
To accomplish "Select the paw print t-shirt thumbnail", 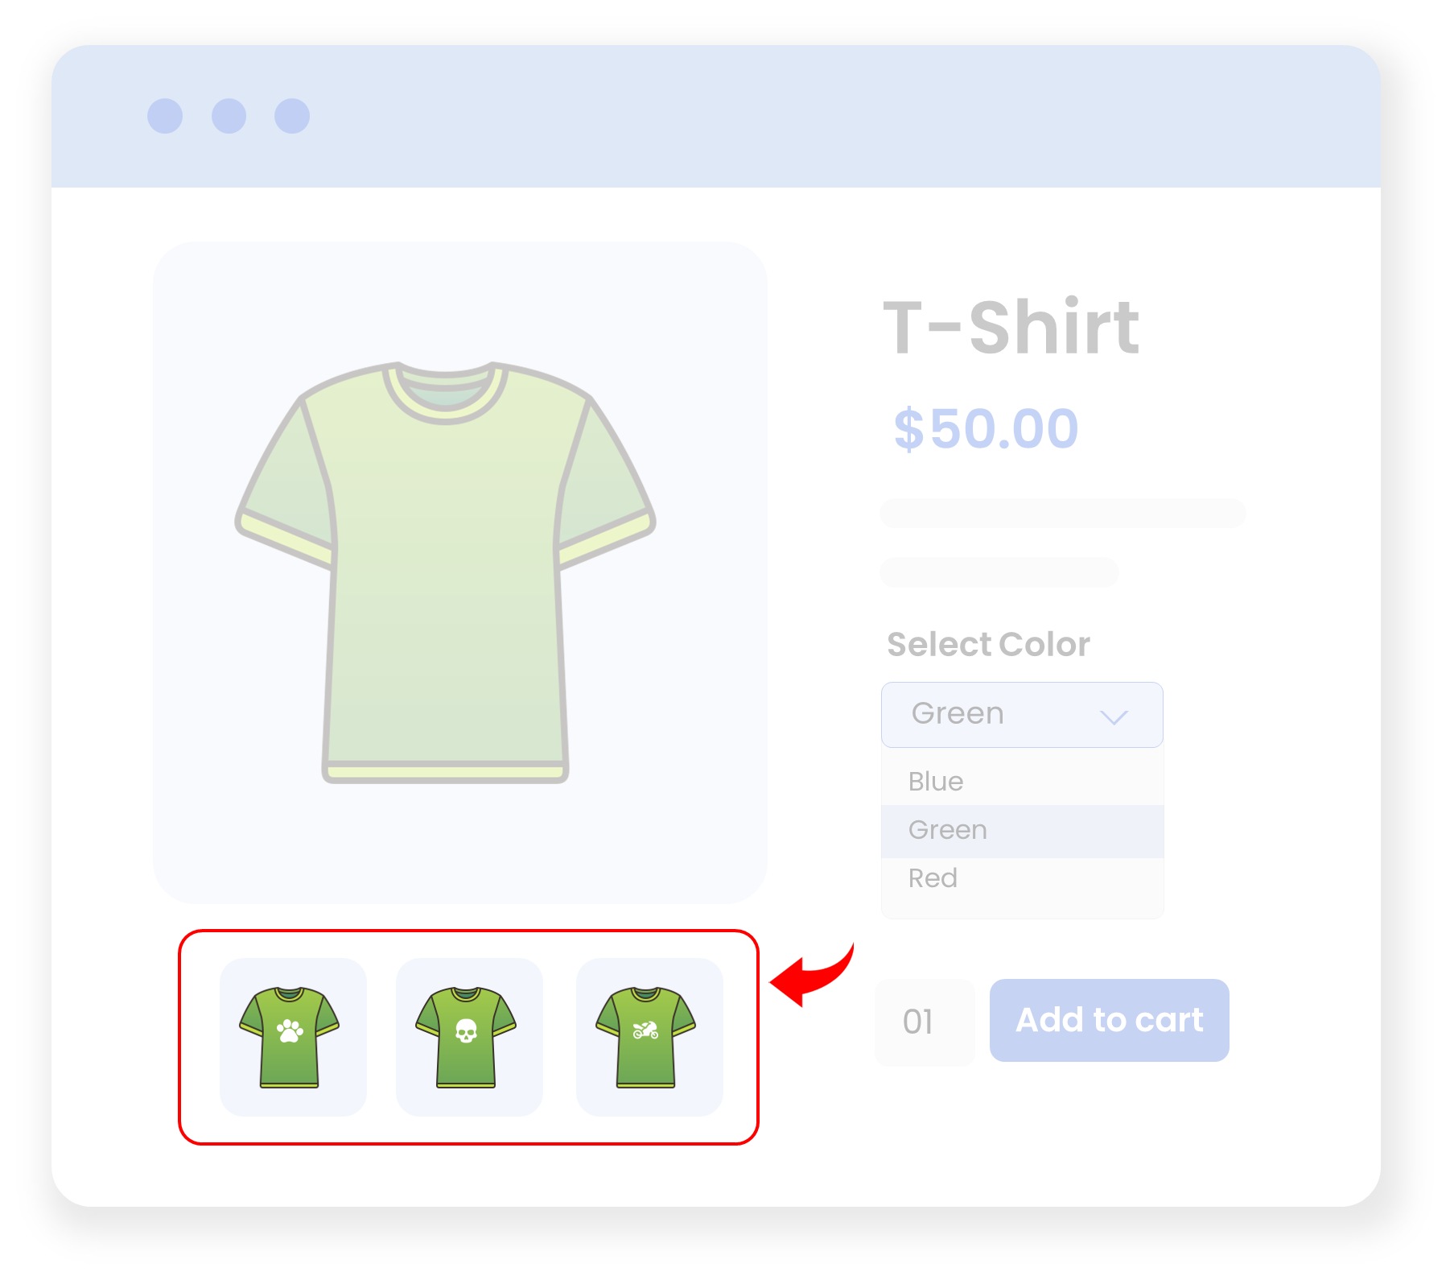I will [293, 1037].
